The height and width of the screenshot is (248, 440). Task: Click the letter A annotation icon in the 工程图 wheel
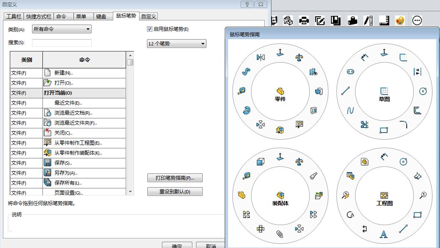pos(383,234)
